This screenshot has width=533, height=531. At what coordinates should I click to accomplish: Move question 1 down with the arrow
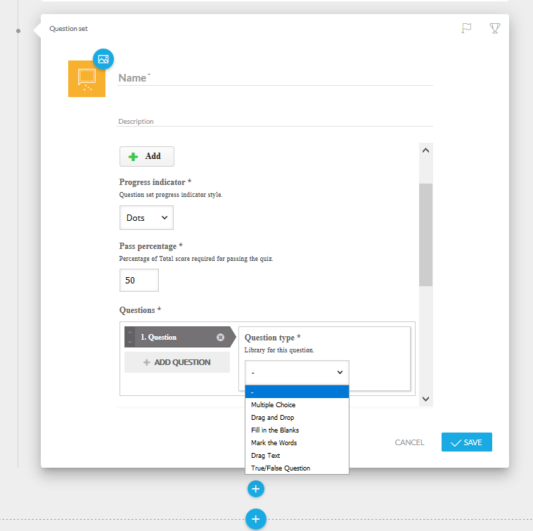coord(130,342)
